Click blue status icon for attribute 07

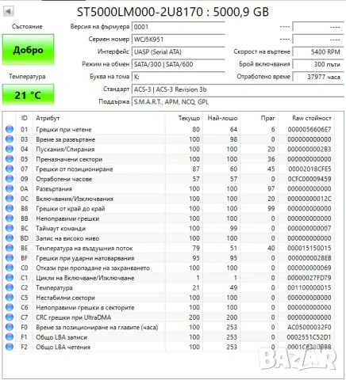[x=10, y=169]
